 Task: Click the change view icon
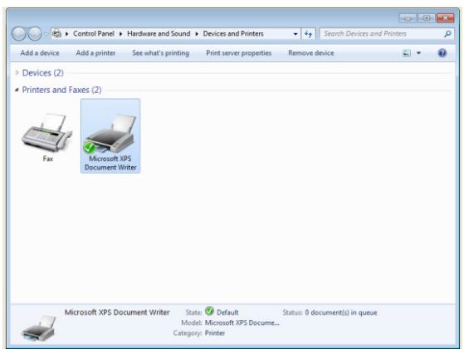pos(407,53)
